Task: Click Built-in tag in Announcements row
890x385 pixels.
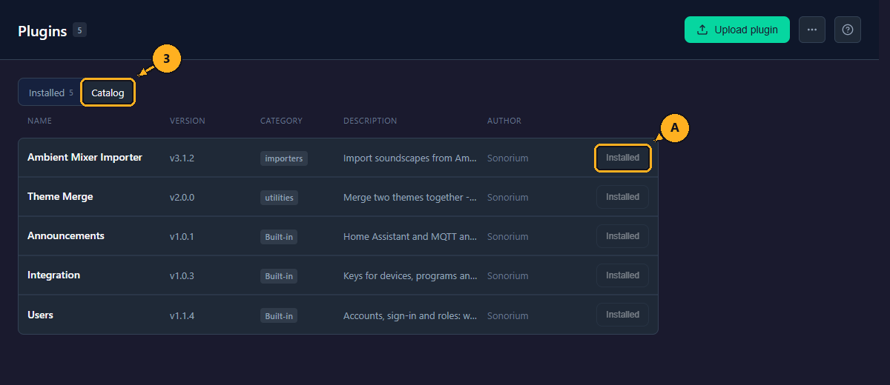Action: [279, 237]
